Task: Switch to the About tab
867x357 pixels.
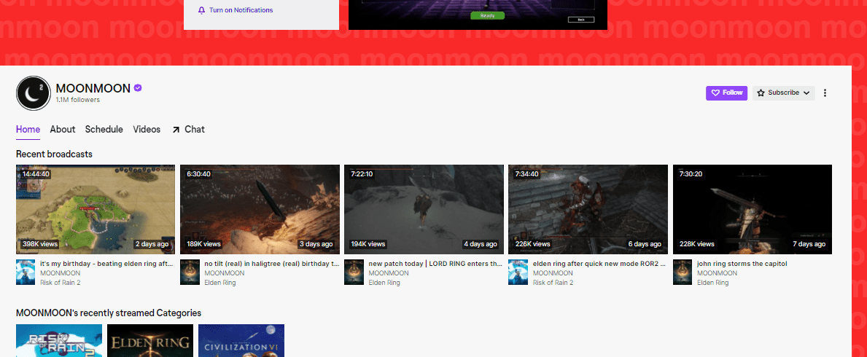Action: [63, 129]
